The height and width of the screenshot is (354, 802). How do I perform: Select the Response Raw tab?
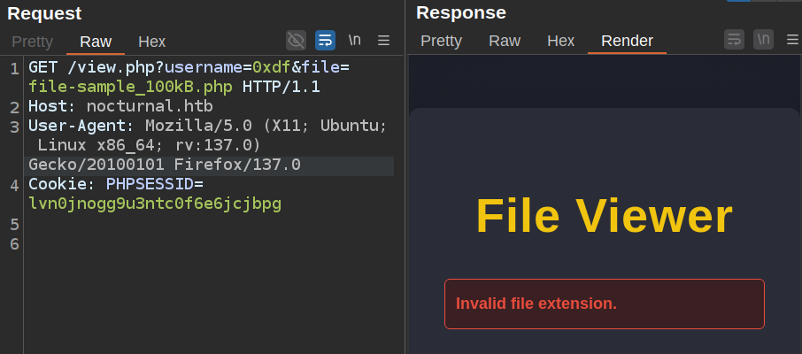[x=505, y=41]
